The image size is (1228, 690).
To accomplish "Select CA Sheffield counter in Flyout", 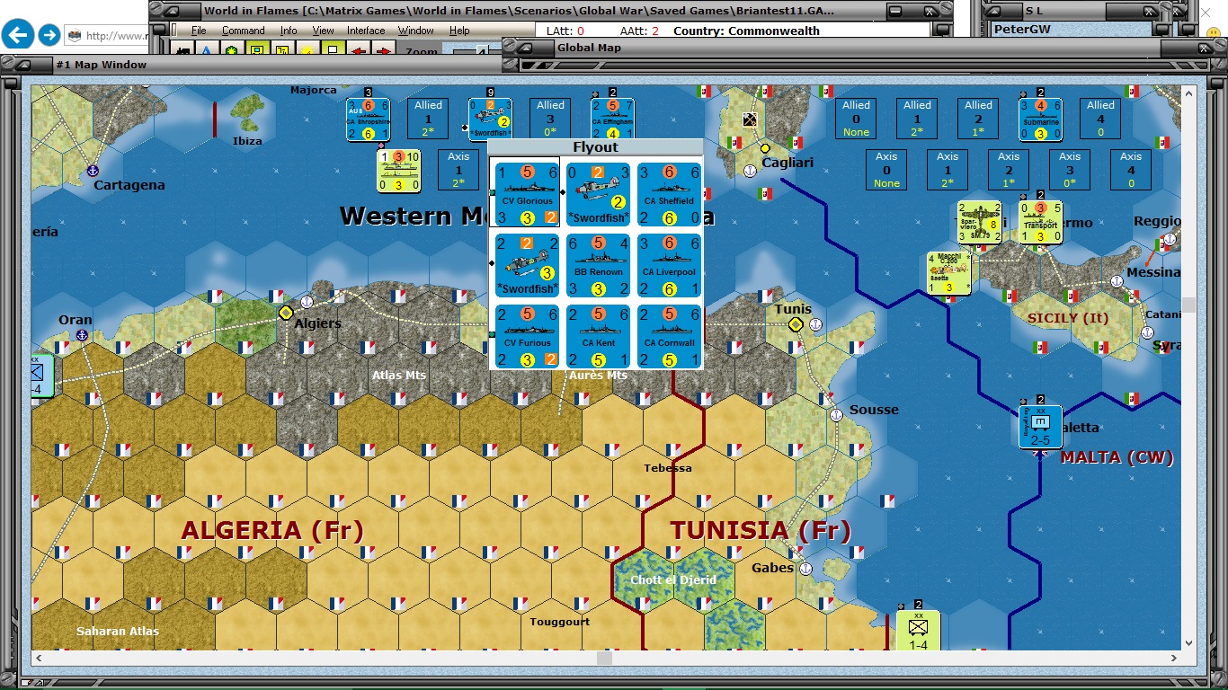I will pyautogui.click(x=669, y=194).
